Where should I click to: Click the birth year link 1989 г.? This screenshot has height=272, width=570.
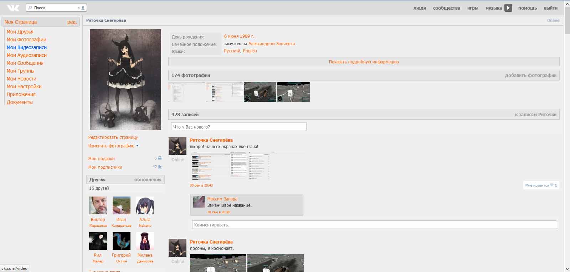click(247, 36)
